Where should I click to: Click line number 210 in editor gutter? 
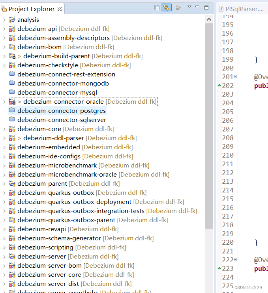228,155
